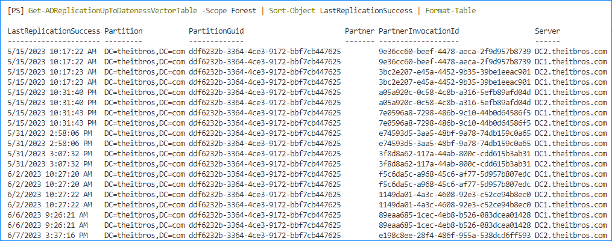
Task: Click the partition GUID in the 6/7/2023 row
Action: tap(265, 234)
